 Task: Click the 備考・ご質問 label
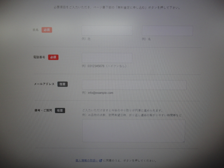coord(43,111)
